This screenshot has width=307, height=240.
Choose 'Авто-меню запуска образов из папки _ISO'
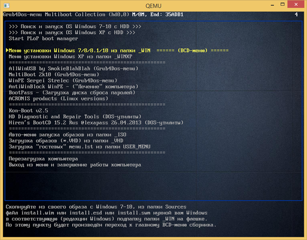coord(68,135)
